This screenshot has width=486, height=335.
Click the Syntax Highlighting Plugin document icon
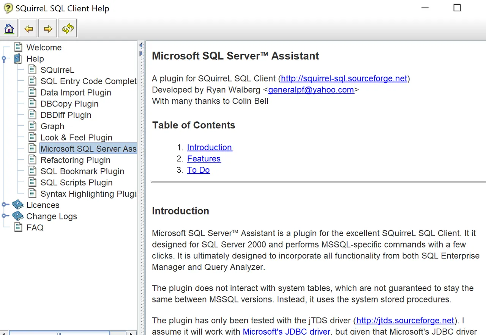pyautogui.click(x=33, y=194)
